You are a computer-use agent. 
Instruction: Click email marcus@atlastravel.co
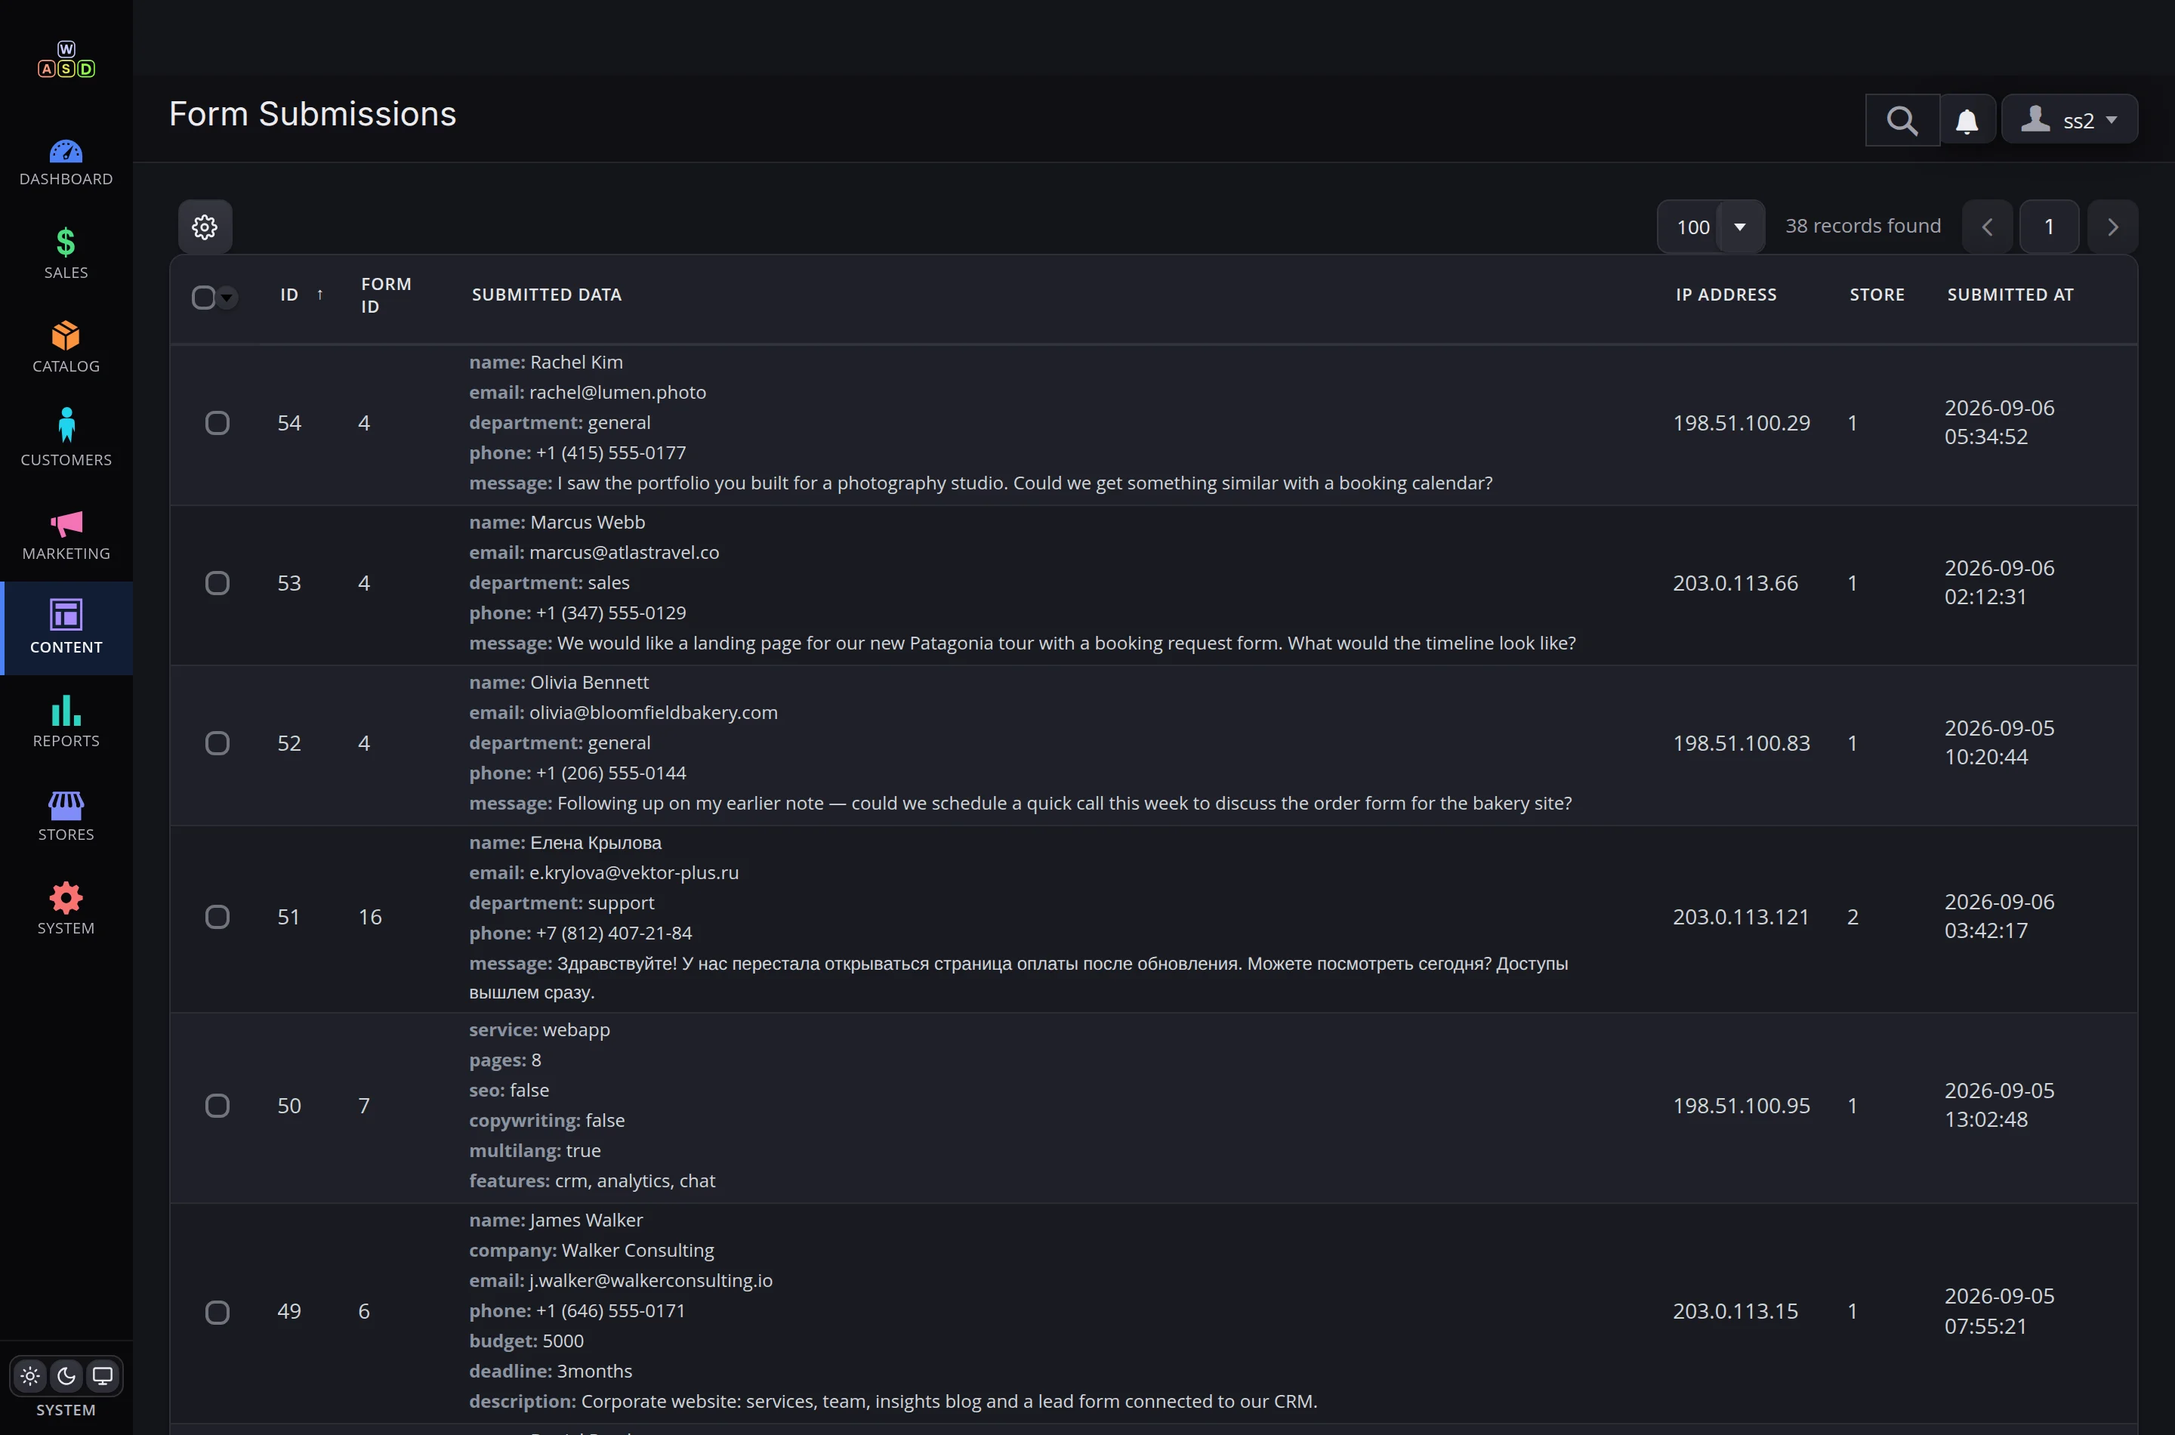(x=624, y=553)
